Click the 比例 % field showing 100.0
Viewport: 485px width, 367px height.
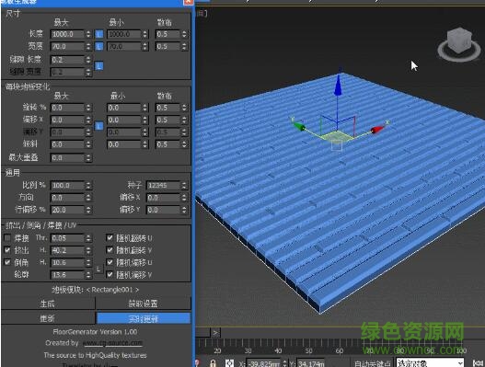pyautogui.click(x=67, y=185)
